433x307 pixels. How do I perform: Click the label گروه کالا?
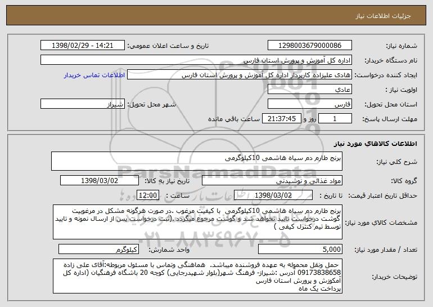[404, 181]
